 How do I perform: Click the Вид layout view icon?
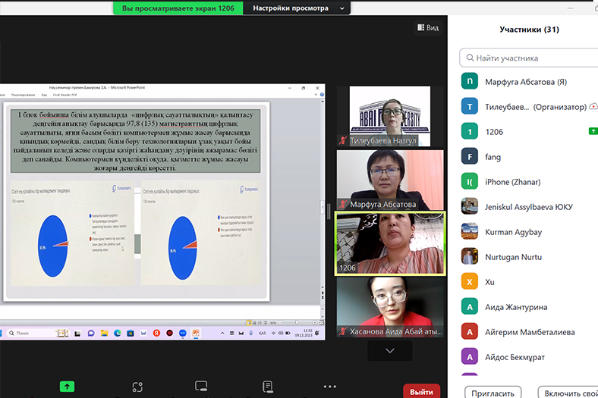tap(427, 27)
